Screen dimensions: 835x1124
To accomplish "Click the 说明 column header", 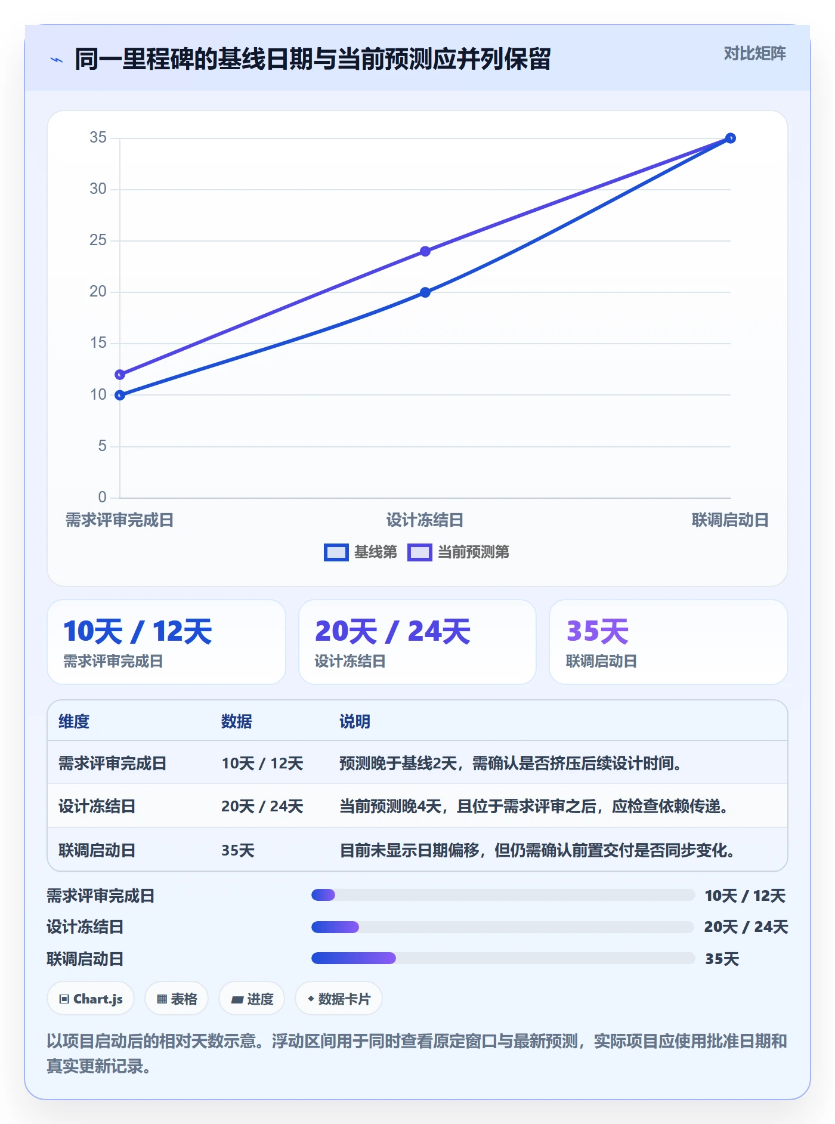I will (x=355, y=722).
